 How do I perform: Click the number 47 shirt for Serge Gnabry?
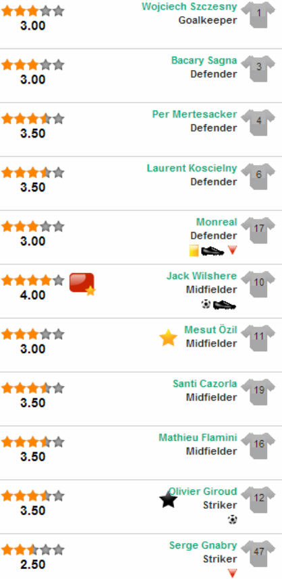click(x=258, y=553)
